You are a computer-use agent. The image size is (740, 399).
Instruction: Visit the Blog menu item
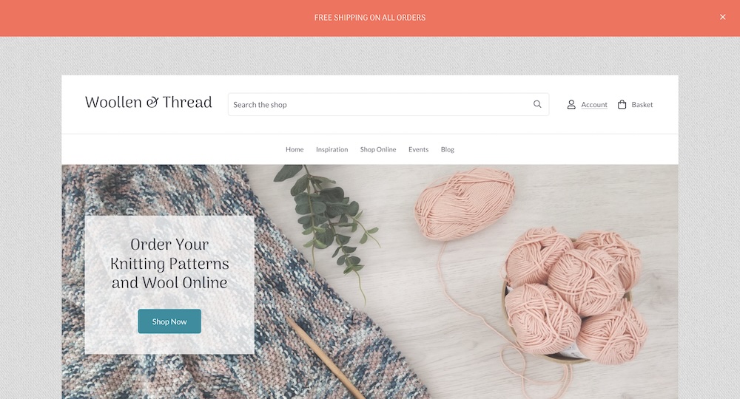click(448, 149)
